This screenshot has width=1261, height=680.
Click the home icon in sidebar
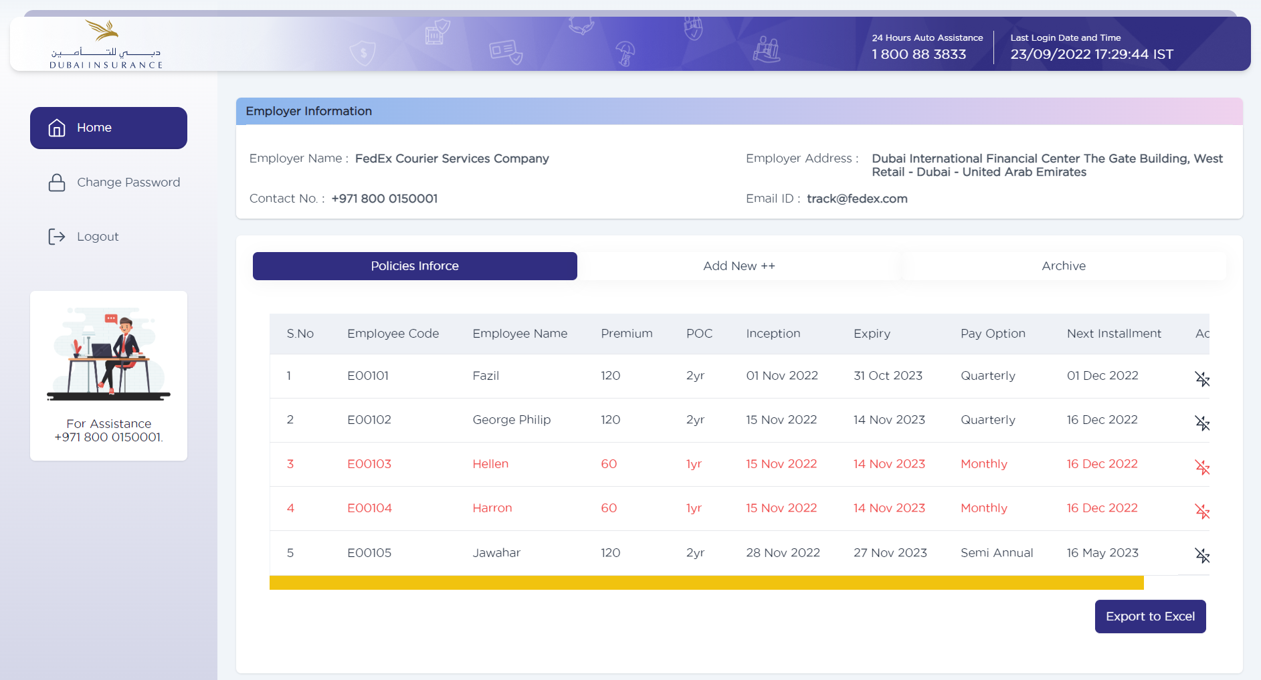point(57,128)
